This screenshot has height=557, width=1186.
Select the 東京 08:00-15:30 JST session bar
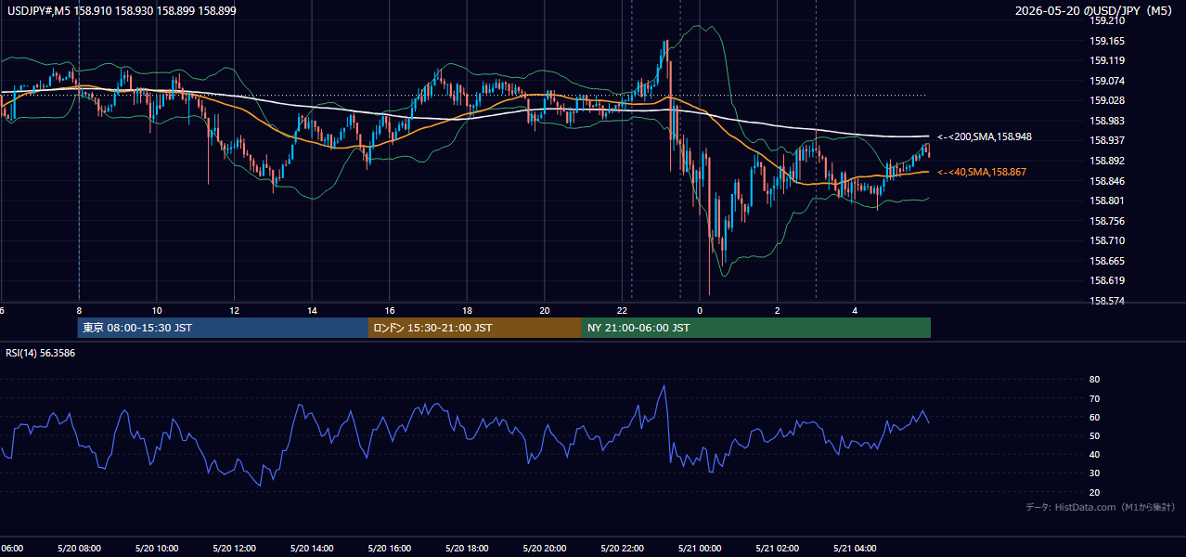click(x=224, y=328)
